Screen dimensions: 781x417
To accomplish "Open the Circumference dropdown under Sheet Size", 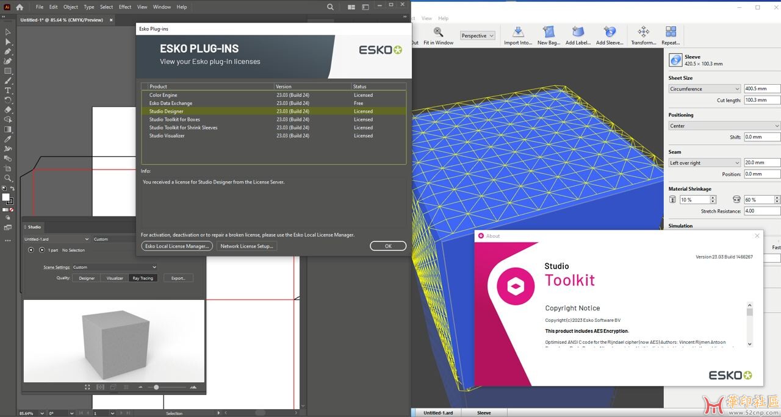I will click(705, 89).
